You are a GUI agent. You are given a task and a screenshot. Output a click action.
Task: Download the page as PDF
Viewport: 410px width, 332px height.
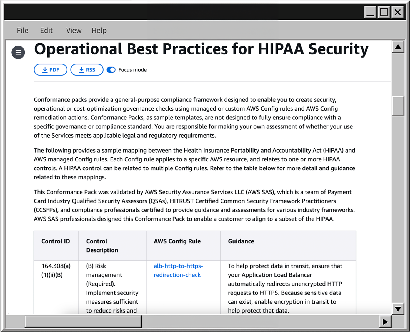[51, 70]
